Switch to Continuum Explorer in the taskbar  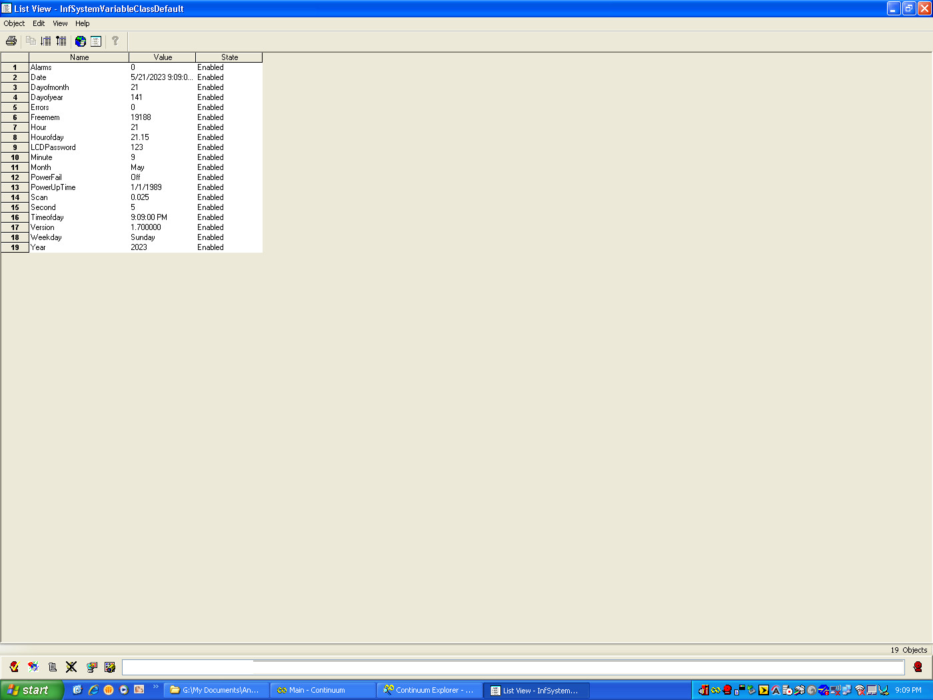(x=430, y=690)
